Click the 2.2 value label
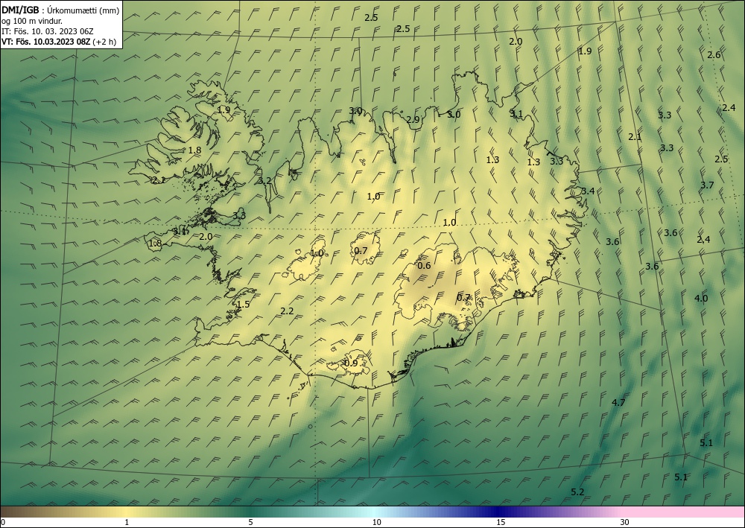The image size is (745, 528). 287,311
